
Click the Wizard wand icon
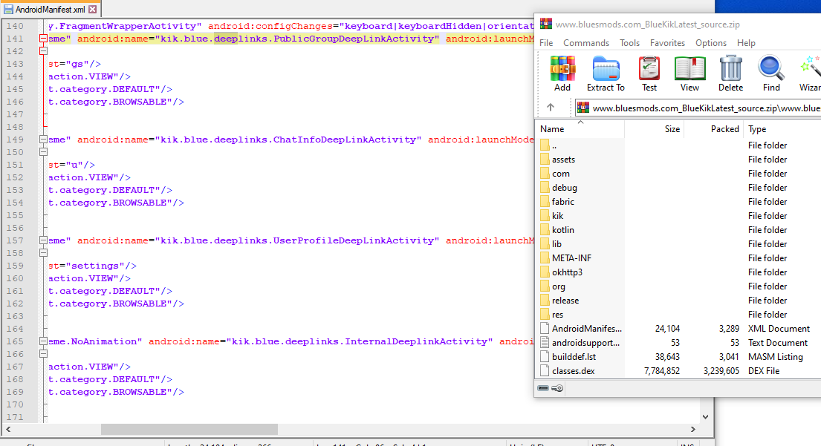(x=810, y=73)
